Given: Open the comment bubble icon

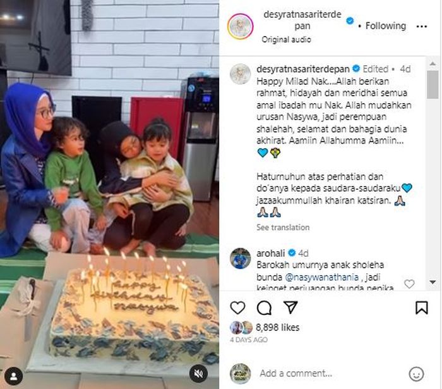Looking at the screenshot, I should 264,307.
